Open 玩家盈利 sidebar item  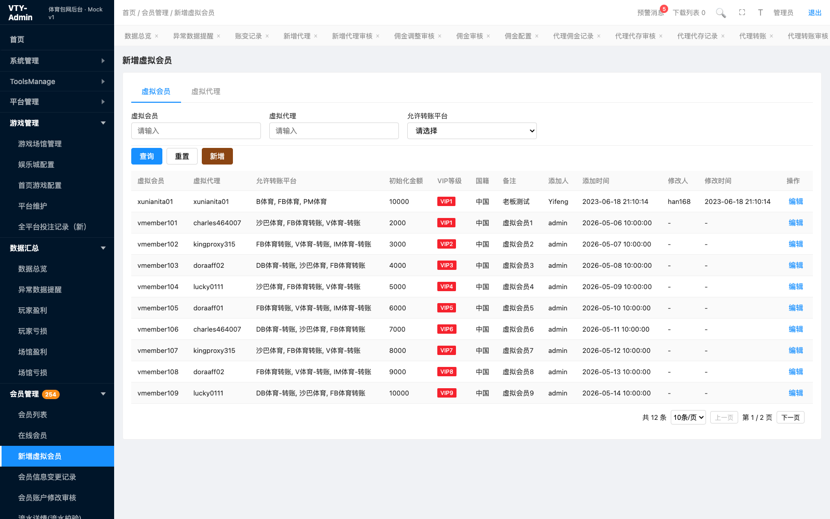tap(57, 310)
